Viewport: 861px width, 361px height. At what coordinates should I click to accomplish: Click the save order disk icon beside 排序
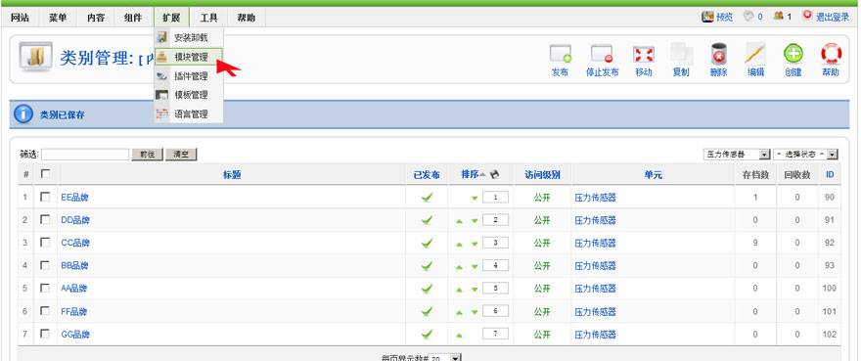click(x=494, y=175)
